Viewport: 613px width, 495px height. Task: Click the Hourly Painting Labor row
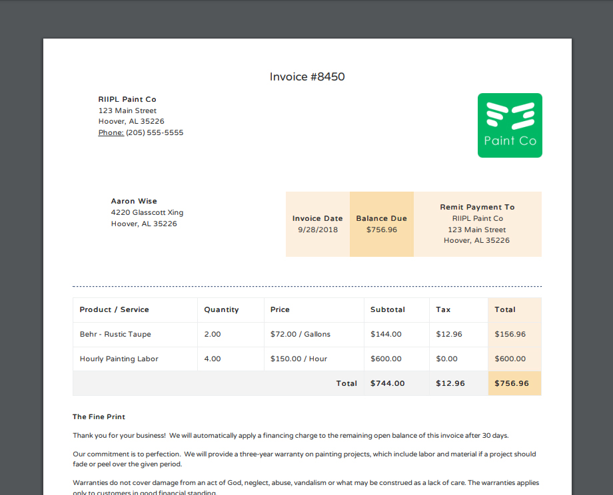119,359
